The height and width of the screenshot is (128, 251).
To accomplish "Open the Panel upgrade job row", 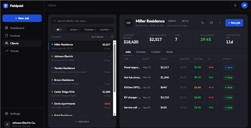I will [184, 67].
